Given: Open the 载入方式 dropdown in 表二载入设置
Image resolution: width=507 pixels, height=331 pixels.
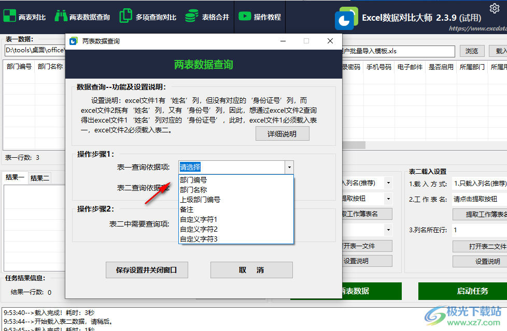Looking at the screenshot, I should click(x=480, y=184).
